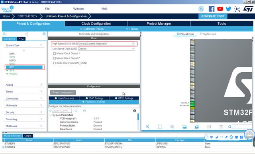
Task: Open the categories settings gear icon
Action: click(44, 34)
